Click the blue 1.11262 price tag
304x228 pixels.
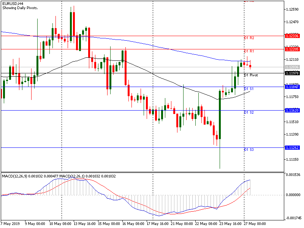(293, 147)
